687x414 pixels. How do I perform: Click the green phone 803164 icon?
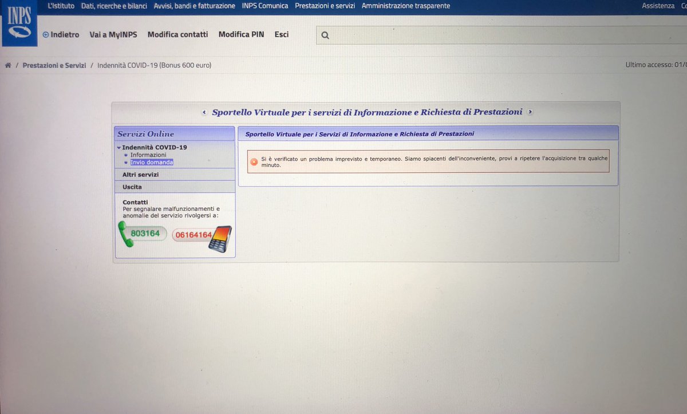click(142, 234)
